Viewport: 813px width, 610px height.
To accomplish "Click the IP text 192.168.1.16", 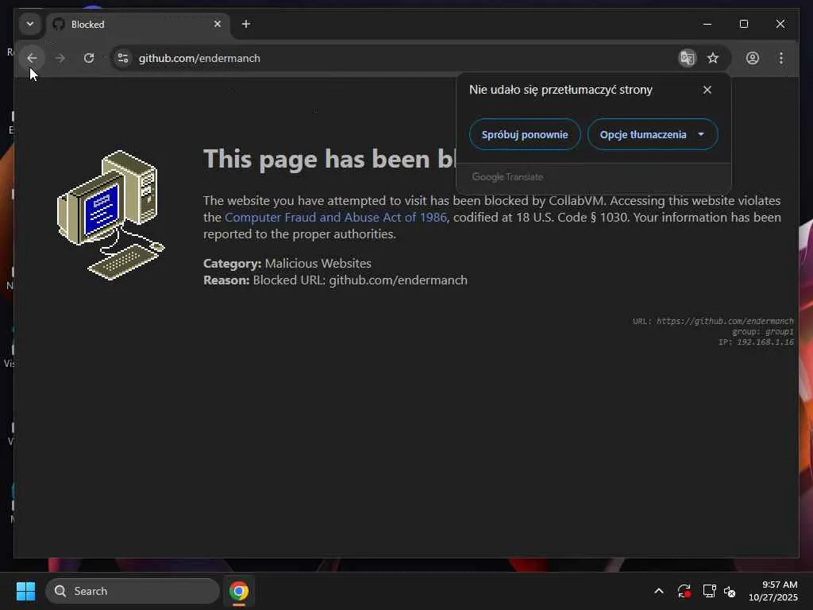I will click(x=765, y=342).
